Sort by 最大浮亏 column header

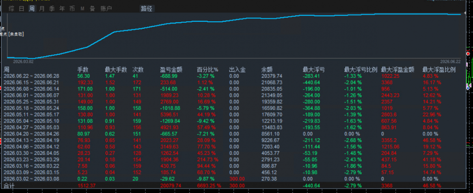[x=313, y=70]
